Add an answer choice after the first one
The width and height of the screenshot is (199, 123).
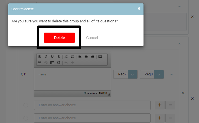pyautogui.click(x=160, y=105)
